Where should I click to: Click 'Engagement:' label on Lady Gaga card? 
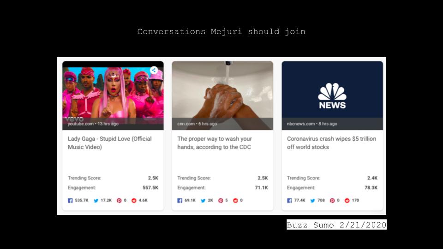82,188
